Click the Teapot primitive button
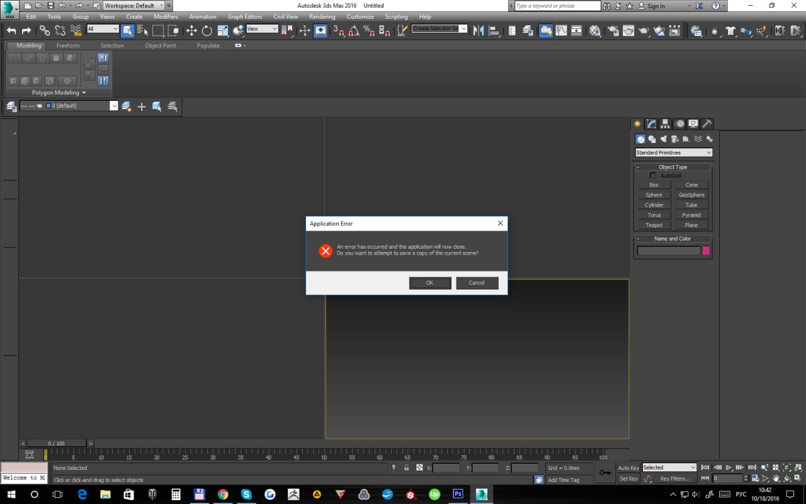The height and width of the screenshot is (504, 806). pos(654,225)
